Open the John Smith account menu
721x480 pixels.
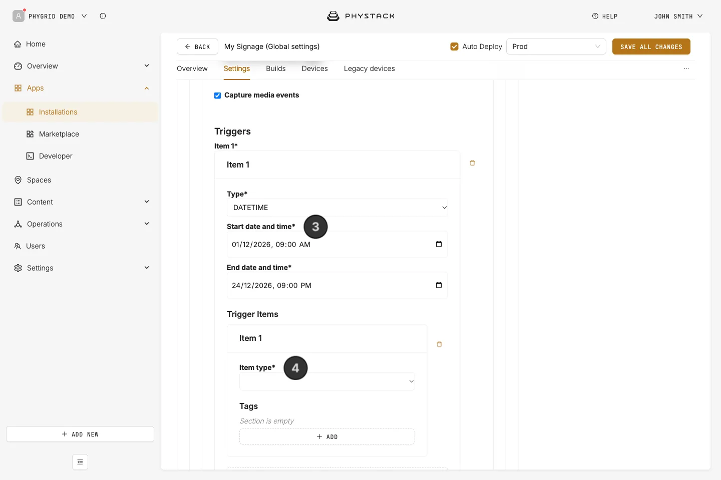click(x=678, y=16)
